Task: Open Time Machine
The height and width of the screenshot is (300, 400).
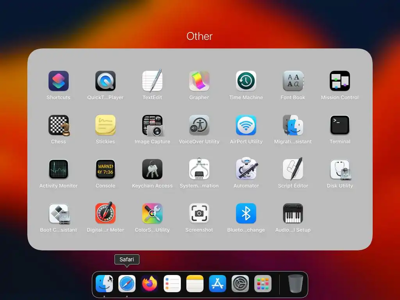Action: 246,81
